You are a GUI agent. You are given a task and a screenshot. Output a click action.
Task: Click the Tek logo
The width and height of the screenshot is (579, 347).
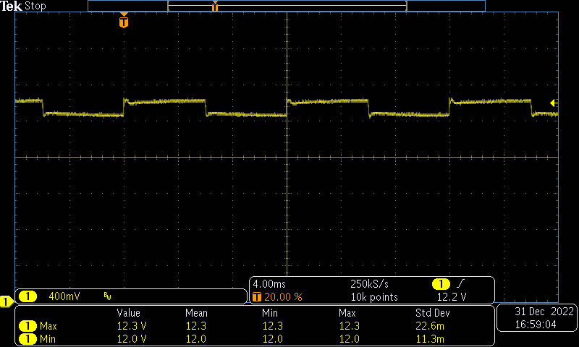click(12, 6)
